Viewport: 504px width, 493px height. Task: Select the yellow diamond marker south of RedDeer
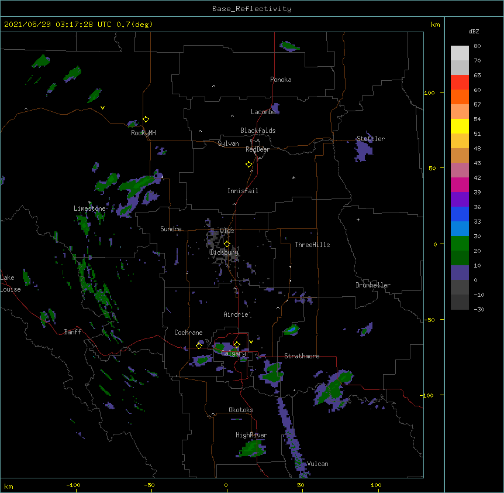(249, 165)
